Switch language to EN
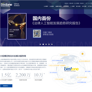This screenshot has width=92, height=92. coord(86,3)
